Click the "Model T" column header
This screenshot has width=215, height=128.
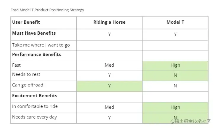tap(175, 22)
